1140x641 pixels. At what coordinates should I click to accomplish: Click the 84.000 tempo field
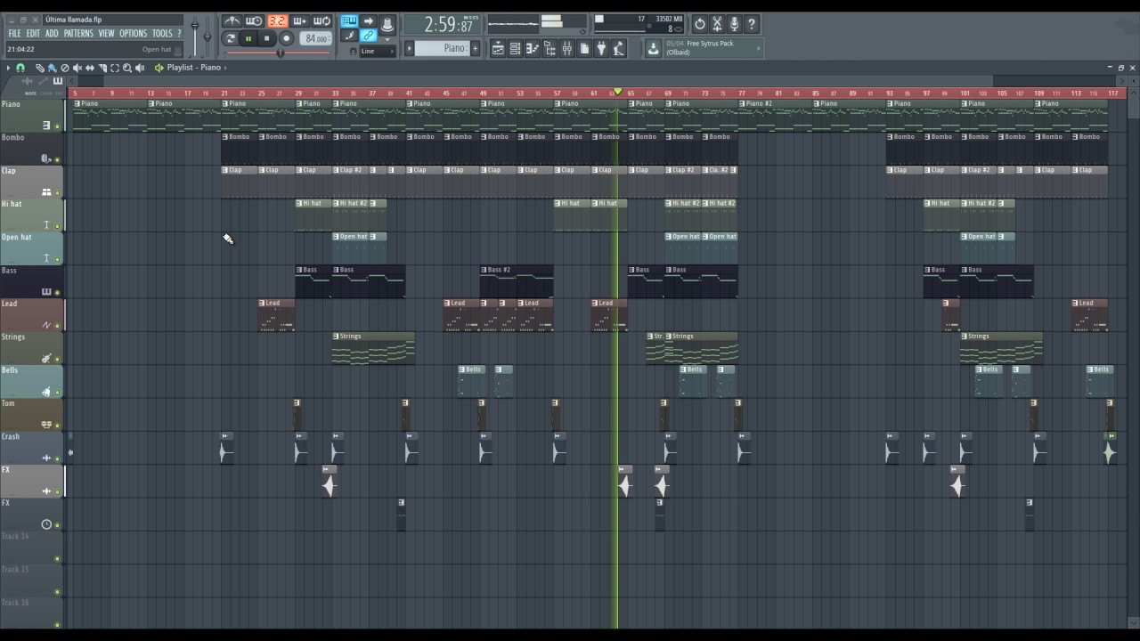[x=316, y=38]
